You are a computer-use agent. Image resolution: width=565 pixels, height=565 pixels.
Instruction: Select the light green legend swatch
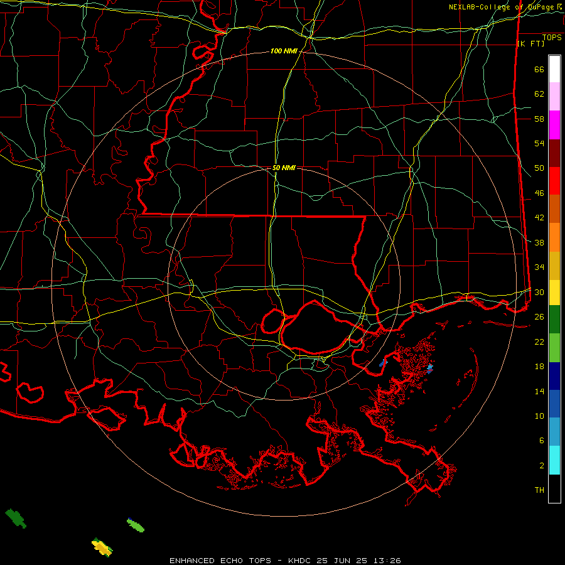(x=554, y=348)
